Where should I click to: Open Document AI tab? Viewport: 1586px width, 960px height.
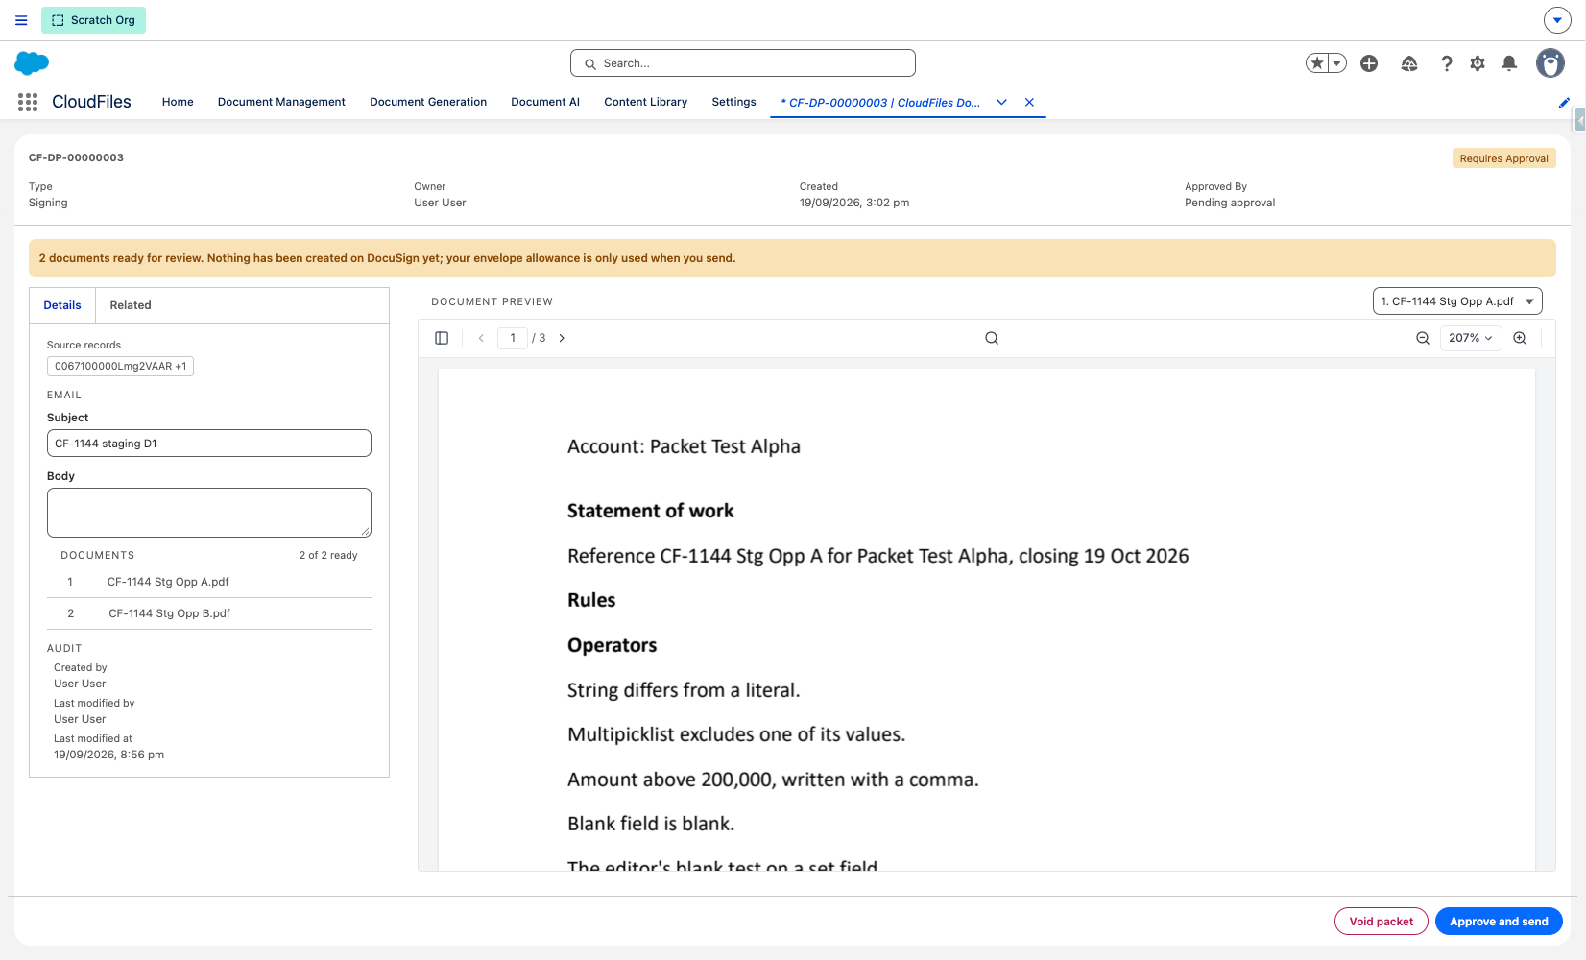click(x=545, y=102)
